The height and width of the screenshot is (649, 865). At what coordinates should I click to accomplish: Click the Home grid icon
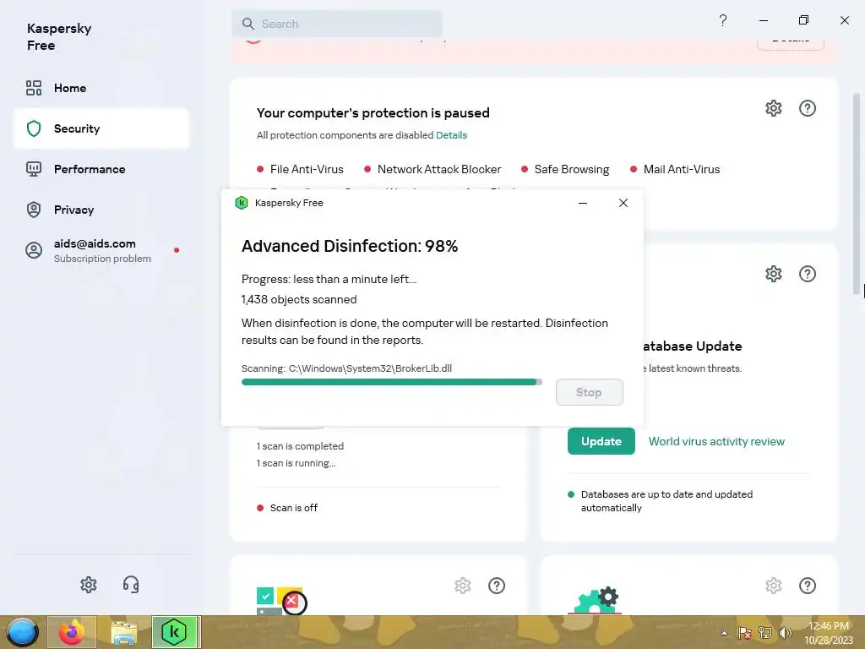pyautogui.click(x=34, y=88)
